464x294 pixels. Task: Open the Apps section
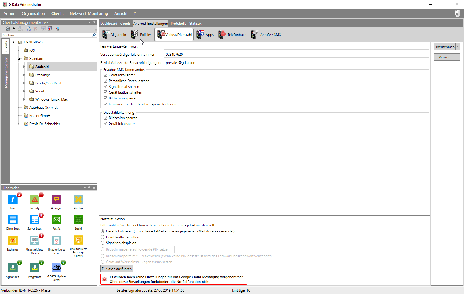pos(205,34)
